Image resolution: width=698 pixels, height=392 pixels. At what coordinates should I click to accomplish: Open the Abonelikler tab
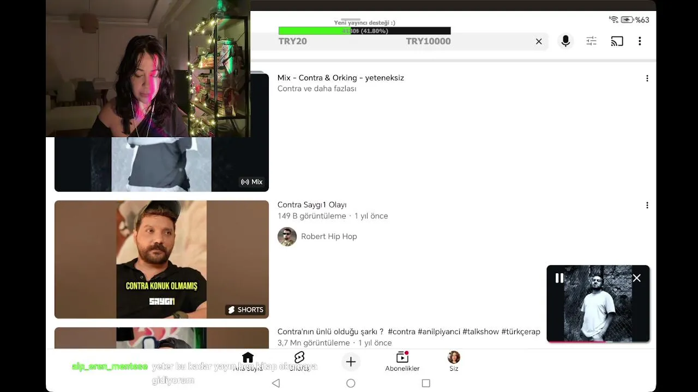(402, 362)
